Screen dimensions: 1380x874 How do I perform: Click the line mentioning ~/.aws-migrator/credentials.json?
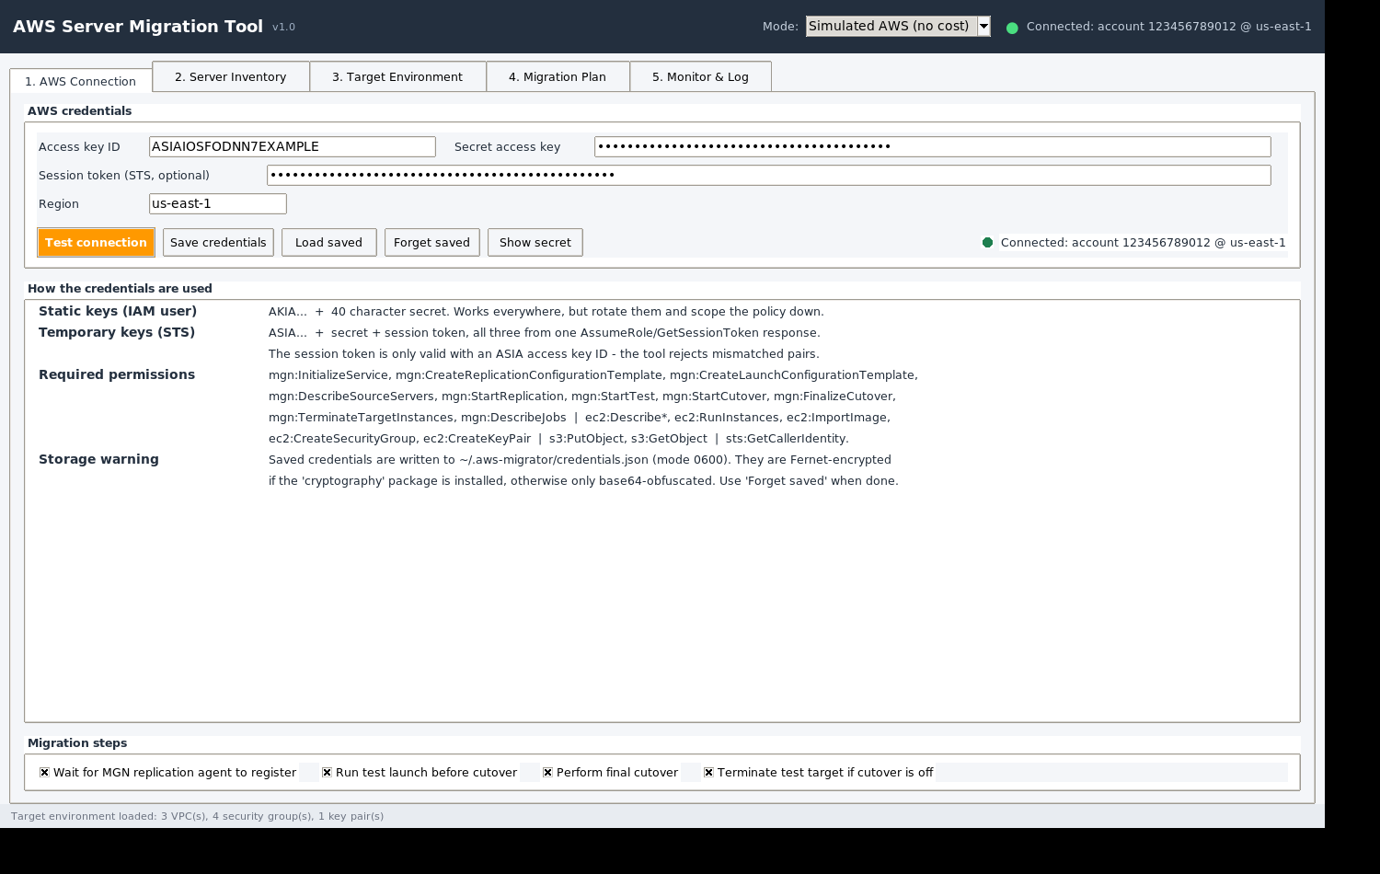pyautogui.click(x=580, y=460)
